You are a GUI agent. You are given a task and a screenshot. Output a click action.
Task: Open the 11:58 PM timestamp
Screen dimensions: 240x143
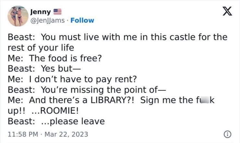21,134
